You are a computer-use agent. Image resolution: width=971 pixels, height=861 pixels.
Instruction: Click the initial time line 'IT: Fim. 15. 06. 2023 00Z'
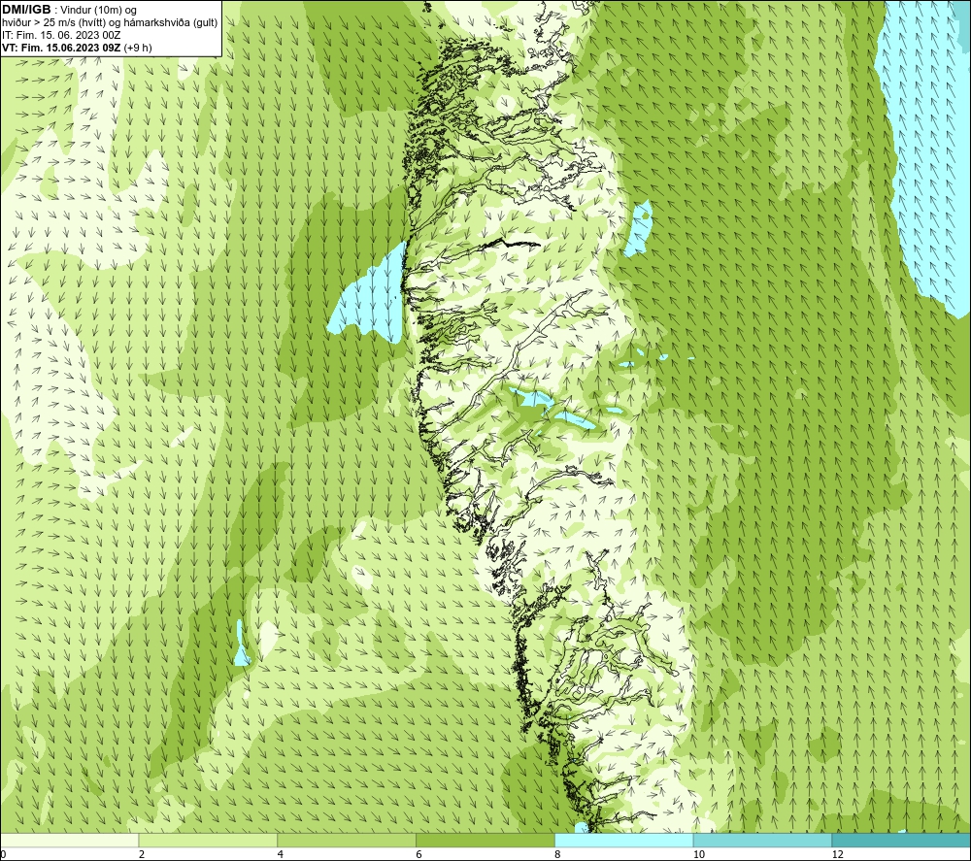point(60,35)
